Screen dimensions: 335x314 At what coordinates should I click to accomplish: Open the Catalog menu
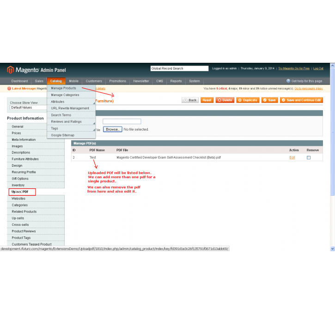pyautogui.click(x=56, y=81)
